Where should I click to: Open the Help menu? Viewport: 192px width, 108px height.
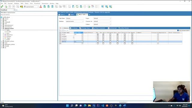(57, 3)
